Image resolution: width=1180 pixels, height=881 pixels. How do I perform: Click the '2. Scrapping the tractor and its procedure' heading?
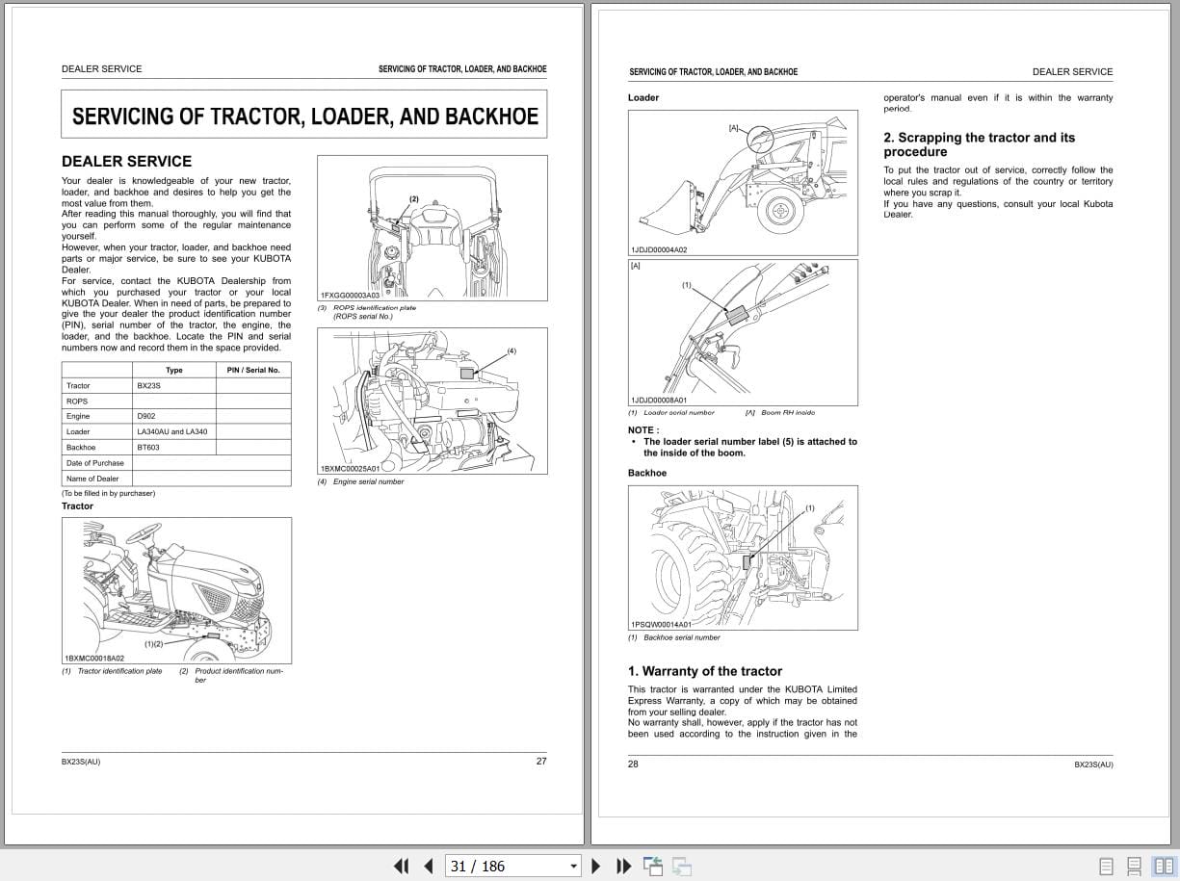click(980, 144)
